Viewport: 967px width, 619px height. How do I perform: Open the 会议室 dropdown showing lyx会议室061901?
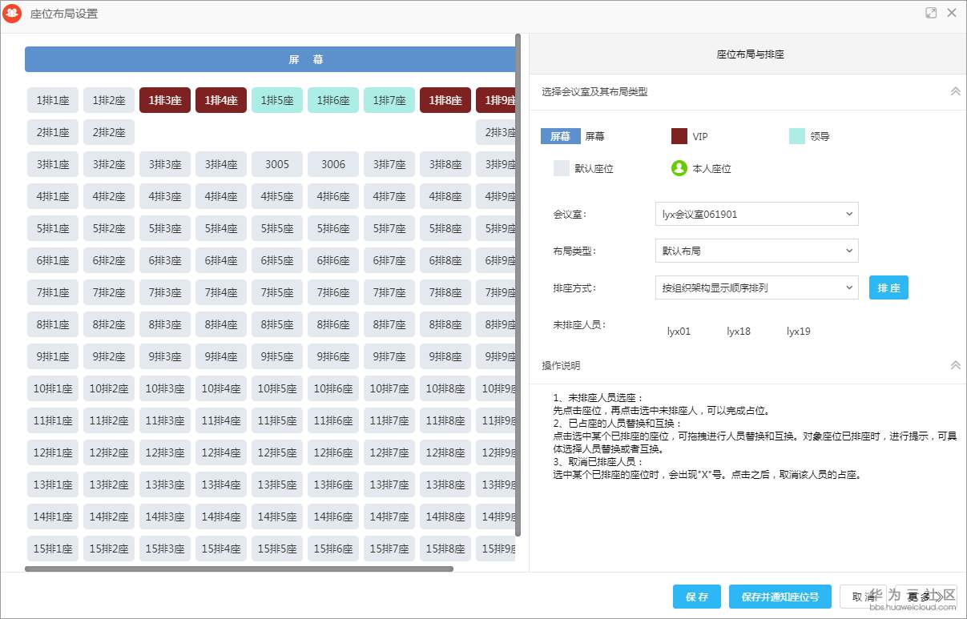click(x=755, y=214)
